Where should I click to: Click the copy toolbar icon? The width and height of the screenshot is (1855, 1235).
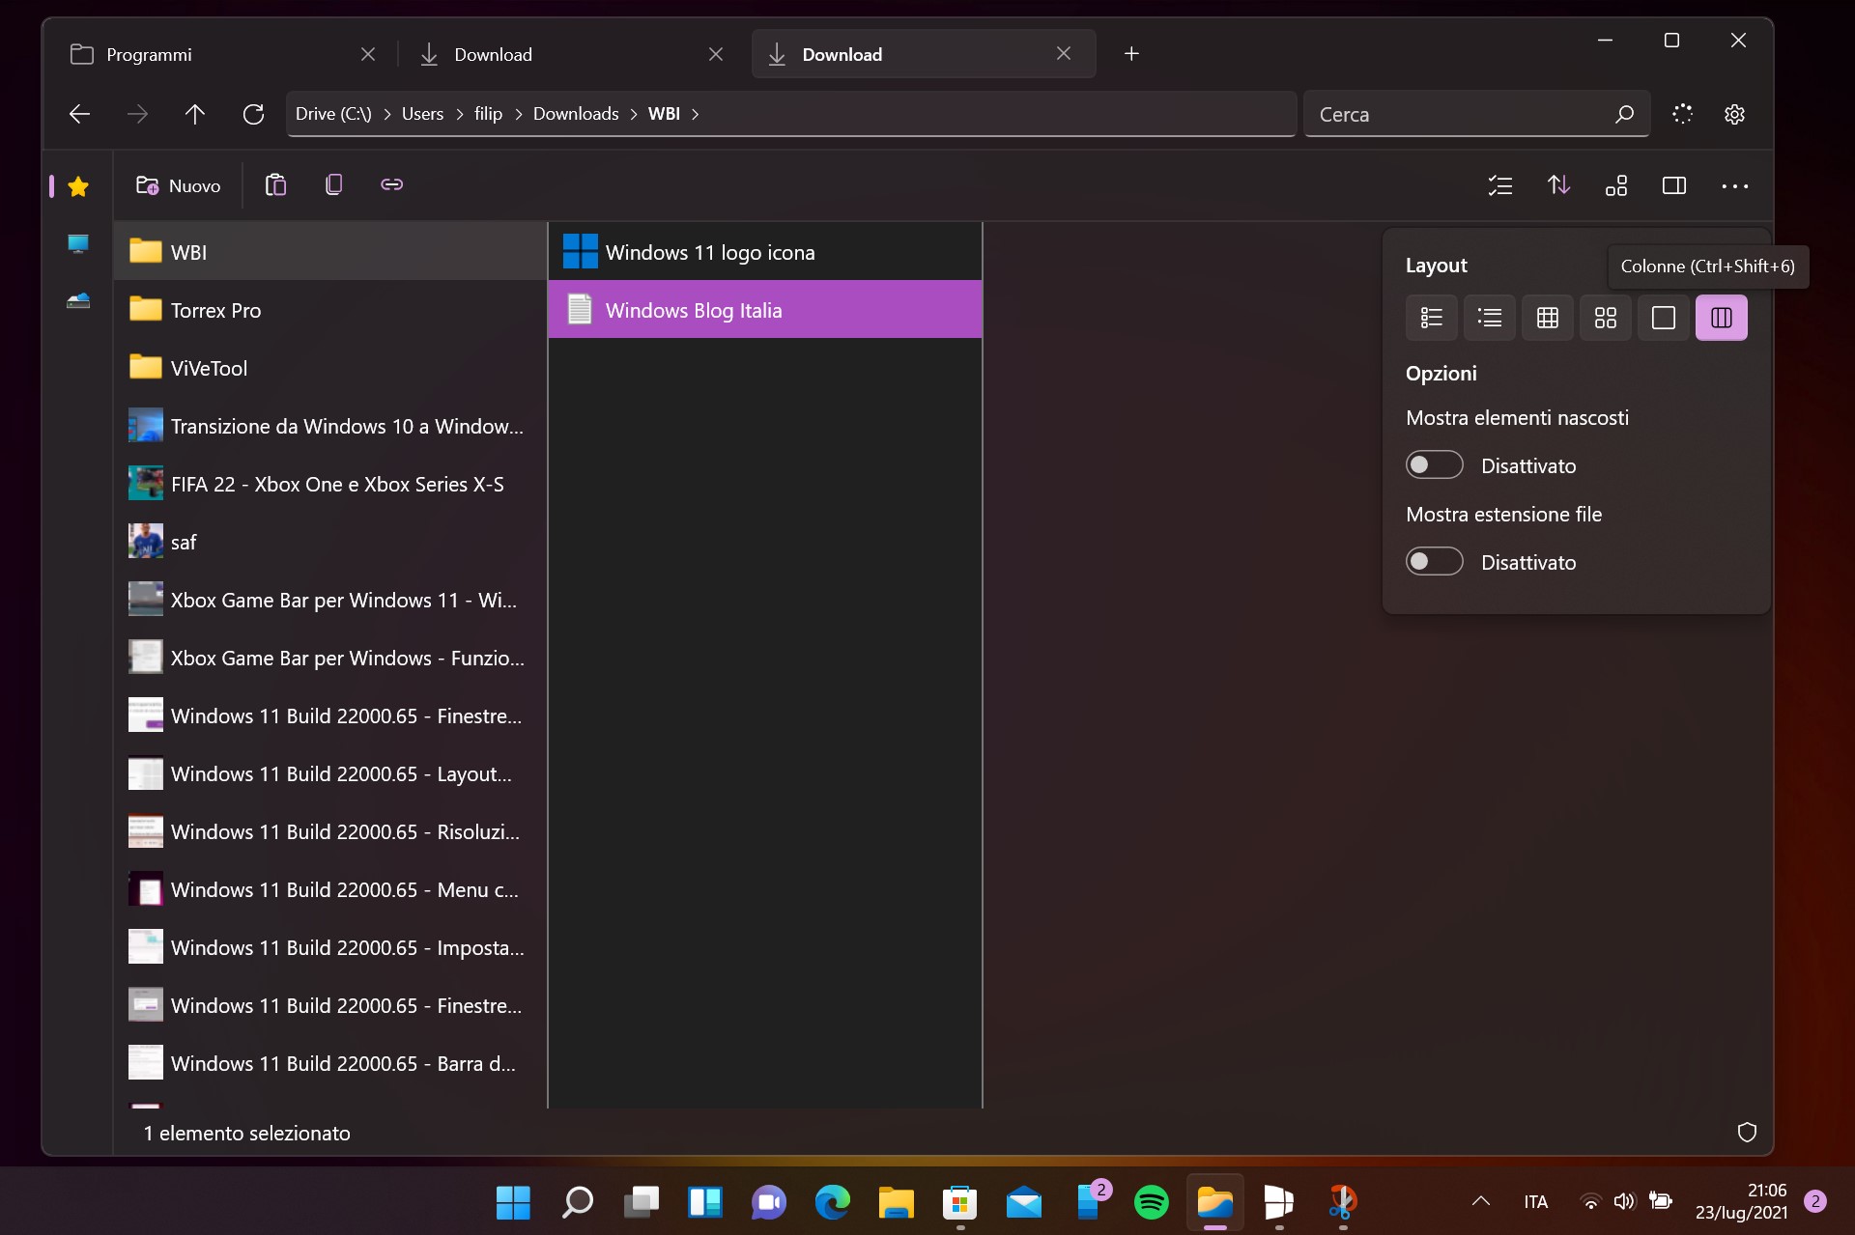pos(333,185)
